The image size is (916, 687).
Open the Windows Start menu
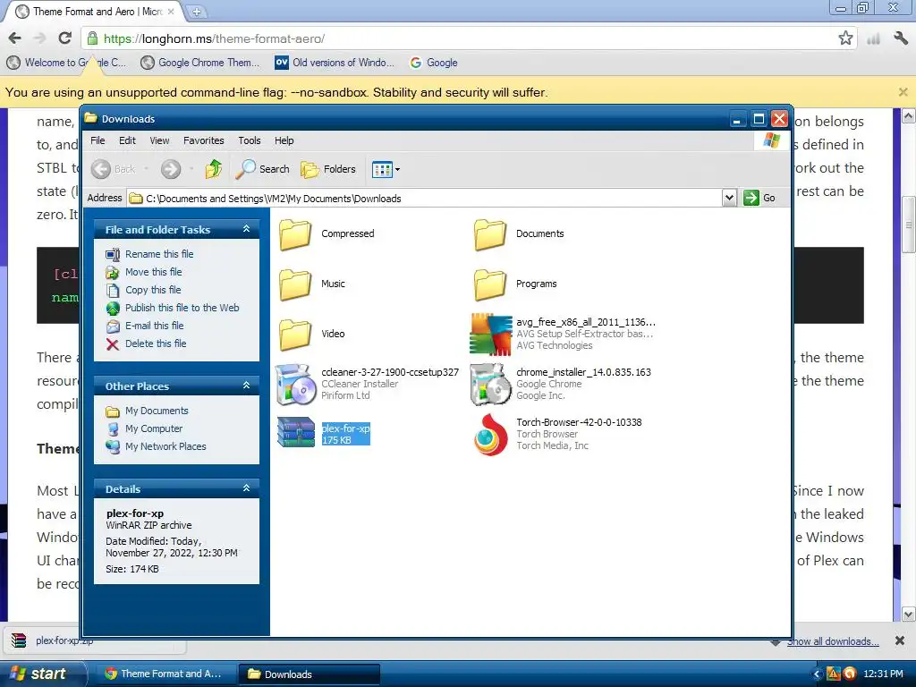(42, 674)
